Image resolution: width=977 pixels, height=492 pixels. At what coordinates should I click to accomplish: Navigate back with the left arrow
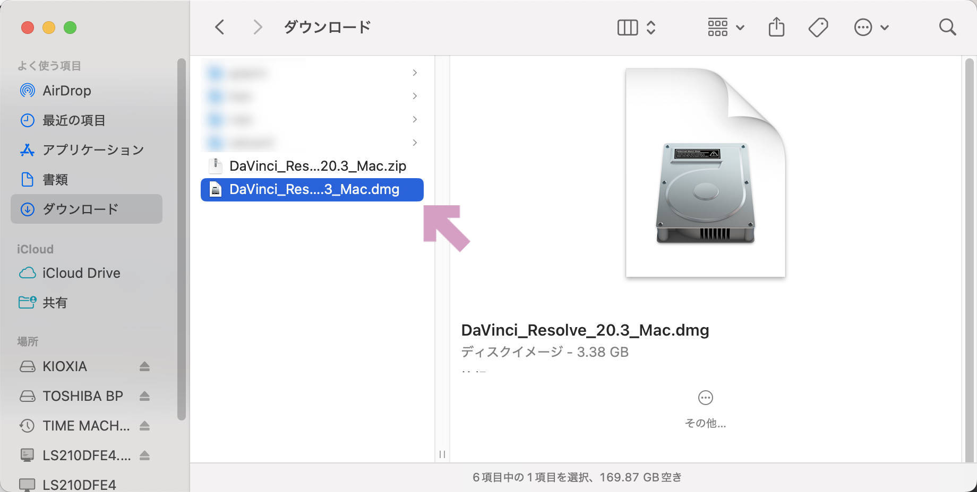pyautogui.click(x=219, y=27)
